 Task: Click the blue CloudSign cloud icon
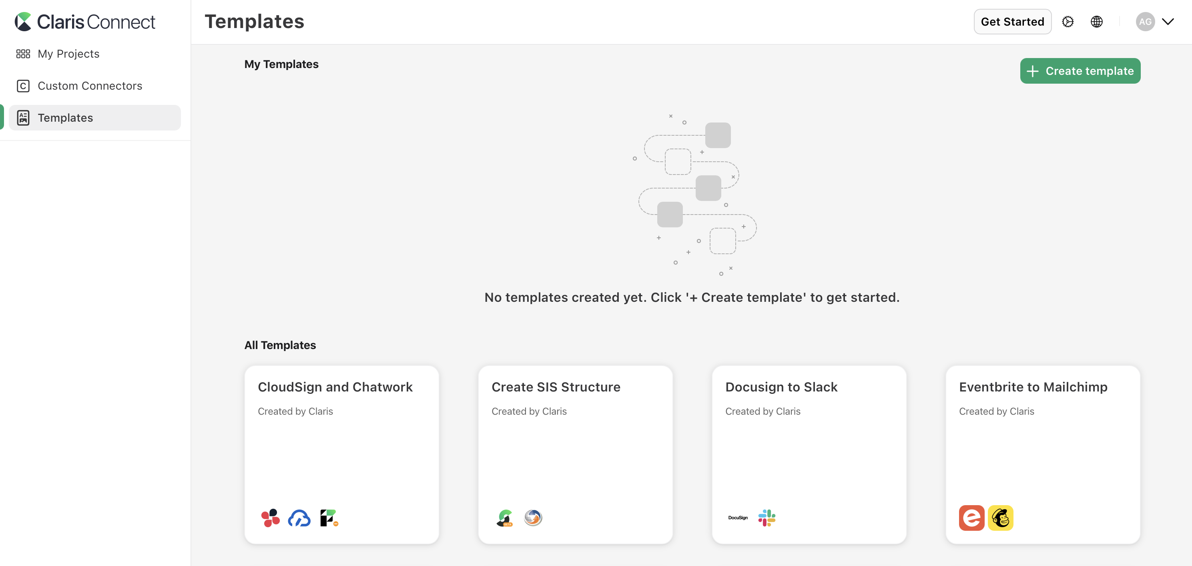tap(299, 518)
